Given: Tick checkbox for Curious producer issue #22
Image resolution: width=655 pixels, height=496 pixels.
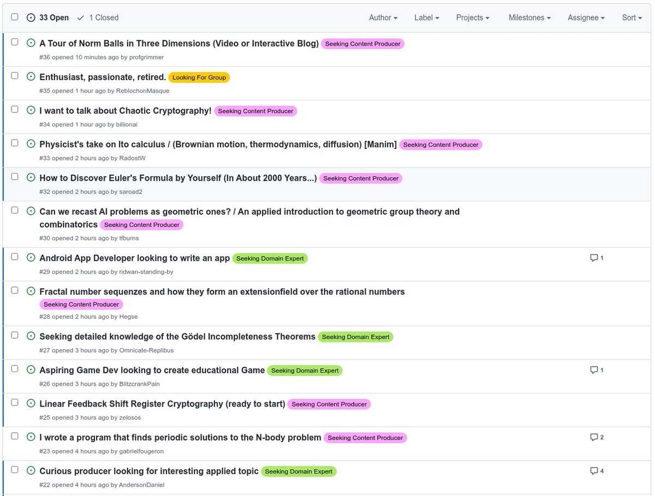Looking at the screenshot, I should 15,470.
